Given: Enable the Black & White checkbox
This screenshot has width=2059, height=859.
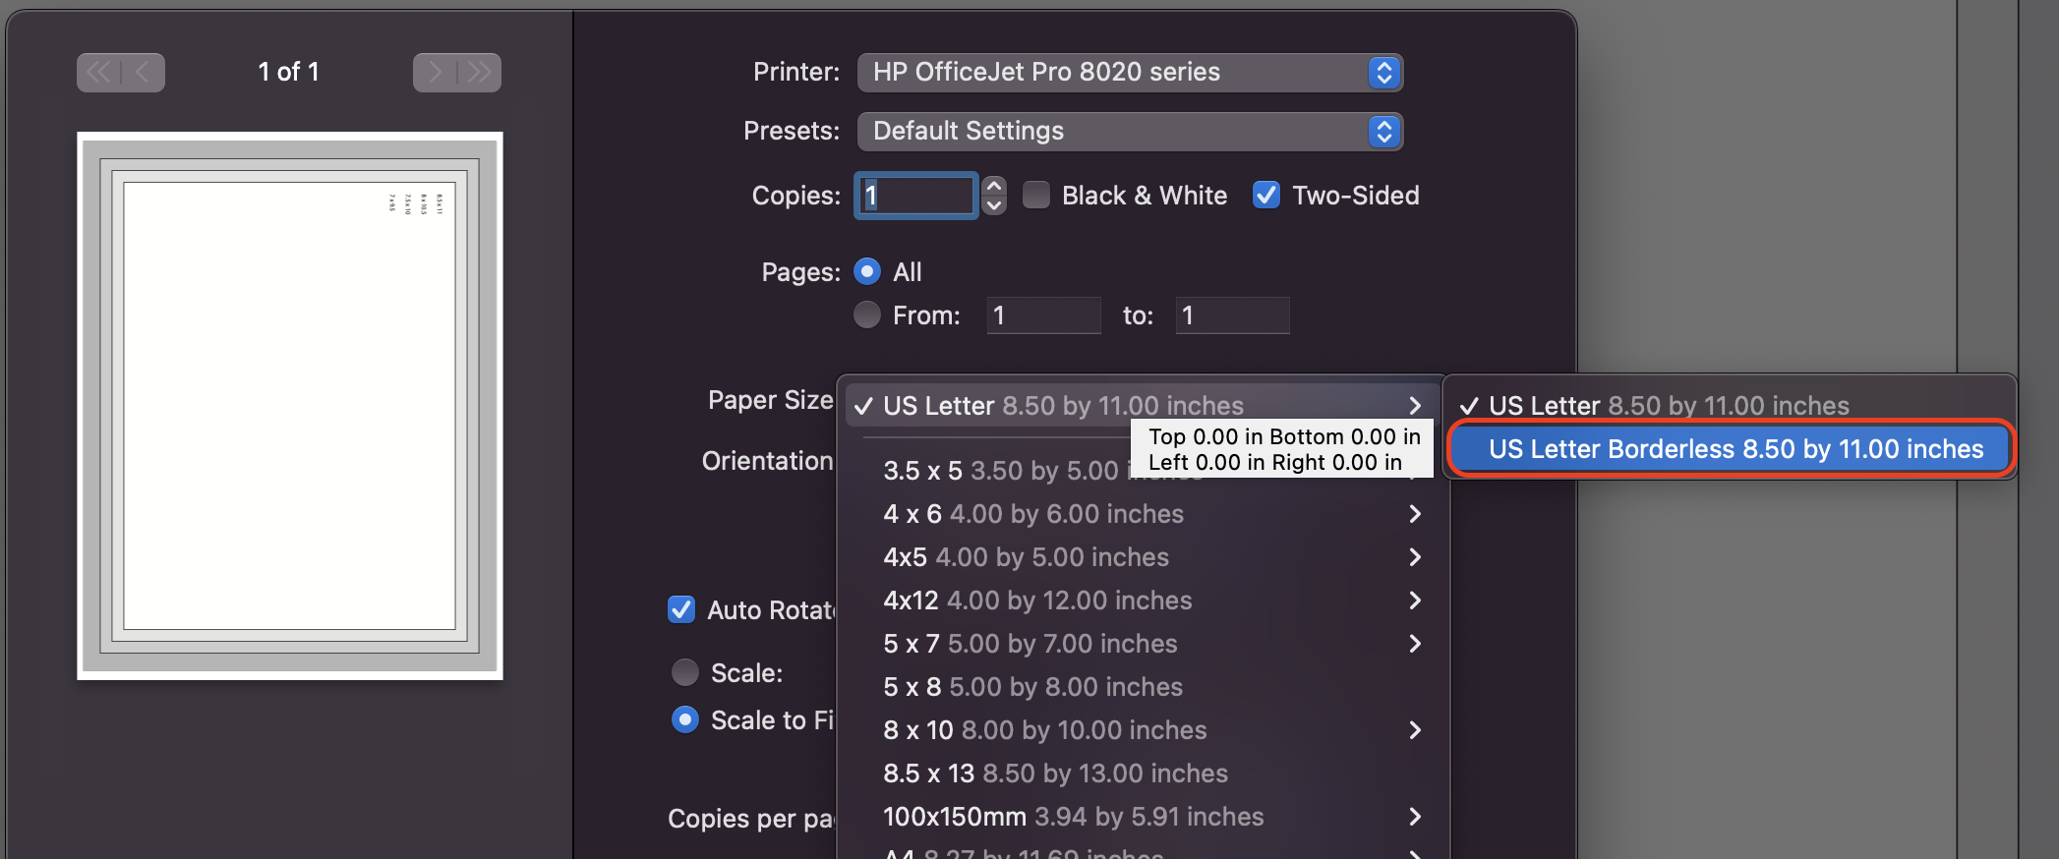Looking at the screenshot, I should (1036, 195).
